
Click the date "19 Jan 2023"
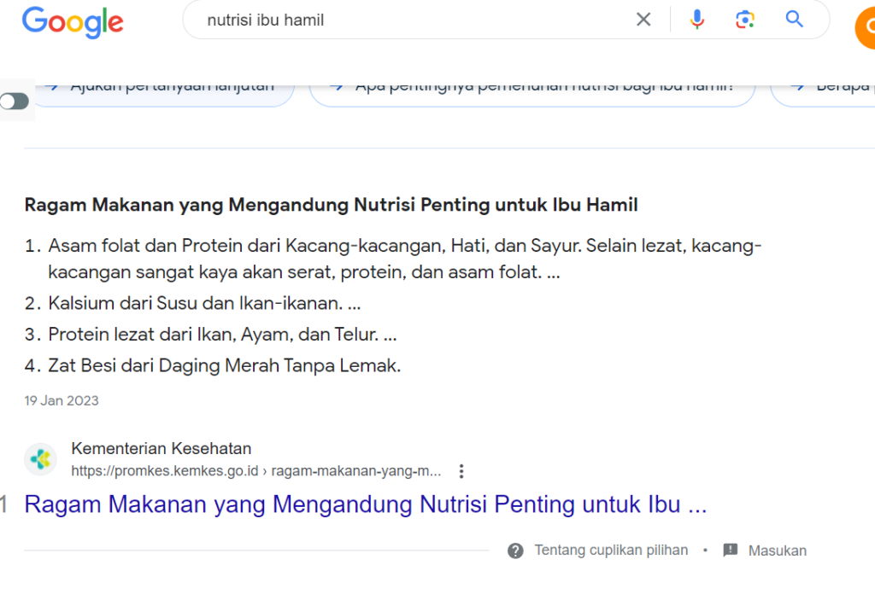click(x=62, y=401)
